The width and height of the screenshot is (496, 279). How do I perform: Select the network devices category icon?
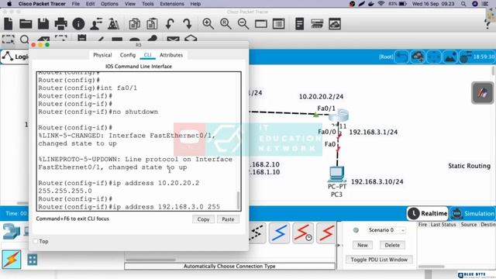point(11,231)
